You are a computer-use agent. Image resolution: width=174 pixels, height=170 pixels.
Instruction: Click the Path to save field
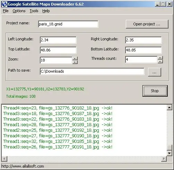point(92,71)
